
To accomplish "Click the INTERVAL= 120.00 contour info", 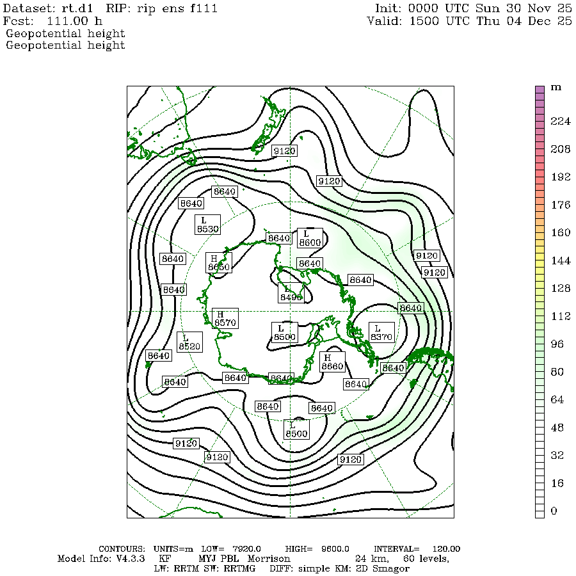I will click(x=417, y=549).
